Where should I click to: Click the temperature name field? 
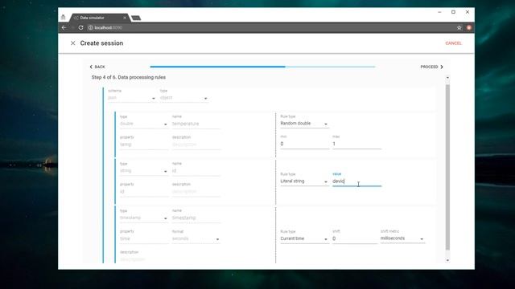click(196, 124)
